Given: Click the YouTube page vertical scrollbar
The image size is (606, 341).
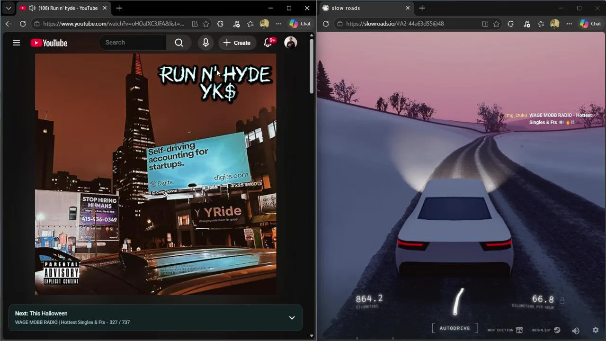Looking at the screenshot, I should pyautogui.click(x=312, y=66).
